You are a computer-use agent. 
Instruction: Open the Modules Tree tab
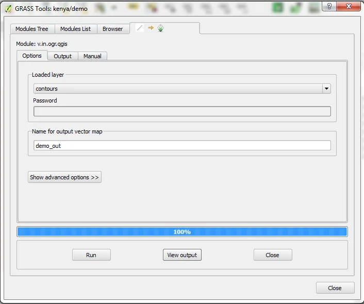click(32, 29)
